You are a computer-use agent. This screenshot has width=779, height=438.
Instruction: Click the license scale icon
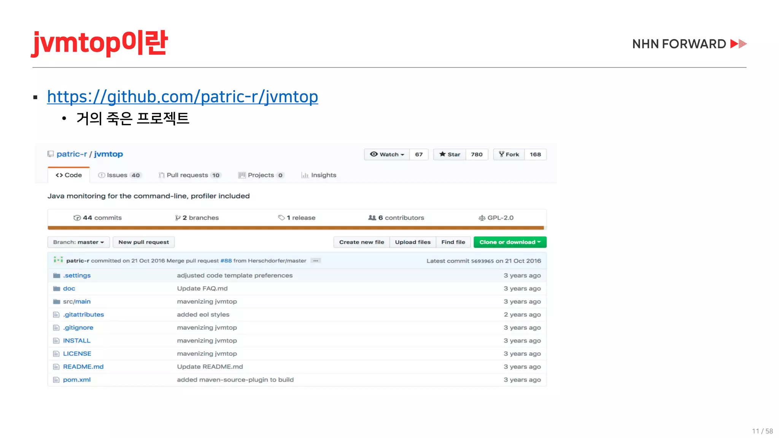[482, 218]
